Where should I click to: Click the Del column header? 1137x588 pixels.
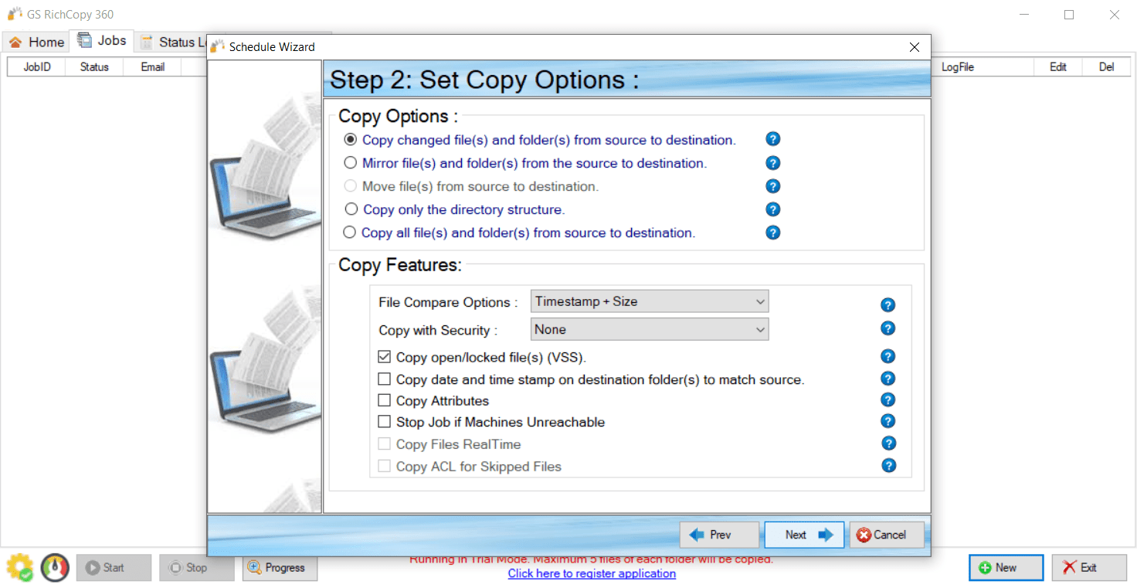1107,67
